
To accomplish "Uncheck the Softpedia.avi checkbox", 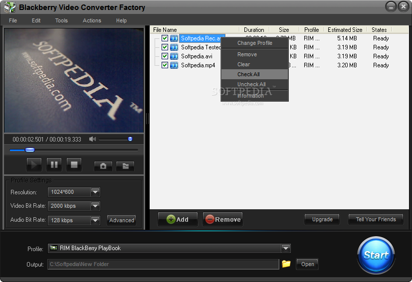I will point(165,56).
